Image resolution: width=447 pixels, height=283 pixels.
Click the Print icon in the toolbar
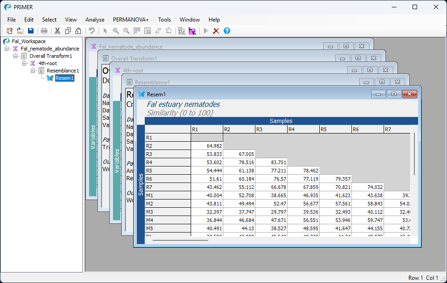pos(44,31)
